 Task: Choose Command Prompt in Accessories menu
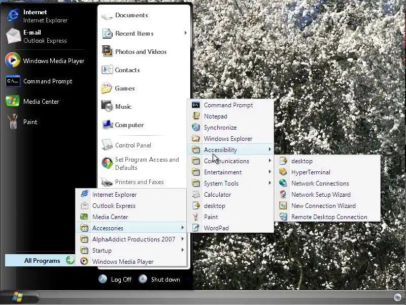click(x=230, y=105)
